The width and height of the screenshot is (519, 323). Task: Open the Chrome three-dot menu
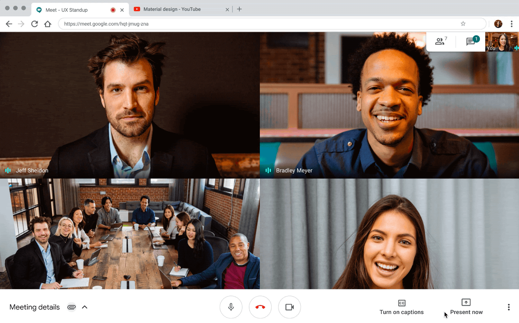tap(511, 24)
